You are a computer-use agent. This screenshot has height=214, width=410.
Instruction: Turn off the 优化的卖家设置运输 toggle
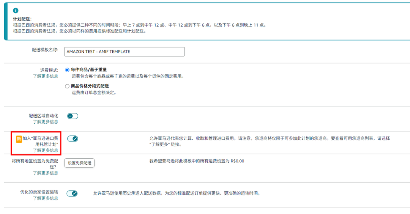(x=72, y=194)
